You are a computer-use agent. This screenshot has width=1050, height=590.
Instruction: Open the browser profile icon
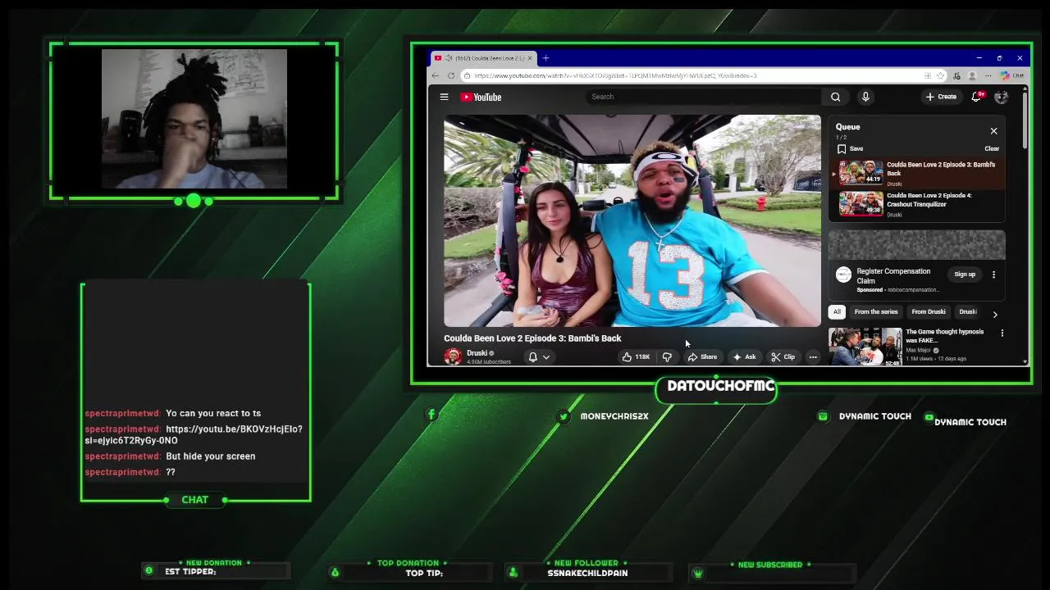(x=972, y=75)
